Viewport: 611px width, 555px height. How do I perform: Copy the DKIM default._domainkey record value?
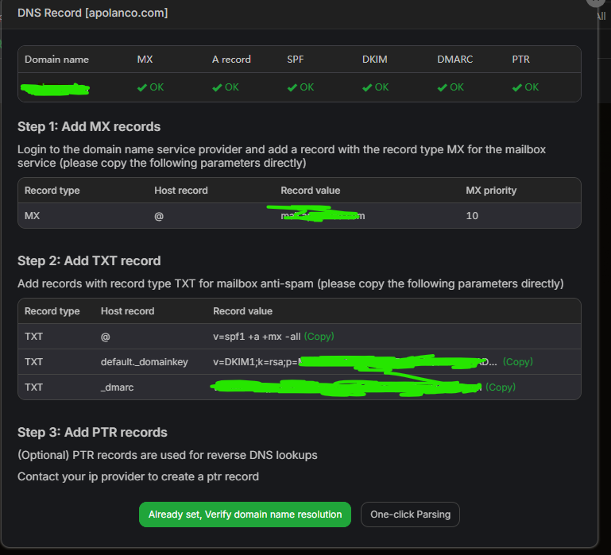click(x=517, y=362)
